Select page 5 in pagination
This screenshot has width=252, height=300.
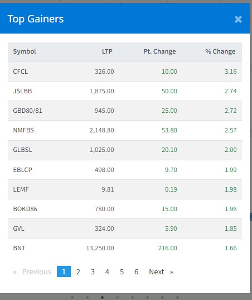[122, 272]
